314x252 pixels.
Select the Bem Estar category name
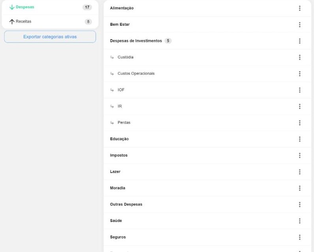tap(120, 24)
